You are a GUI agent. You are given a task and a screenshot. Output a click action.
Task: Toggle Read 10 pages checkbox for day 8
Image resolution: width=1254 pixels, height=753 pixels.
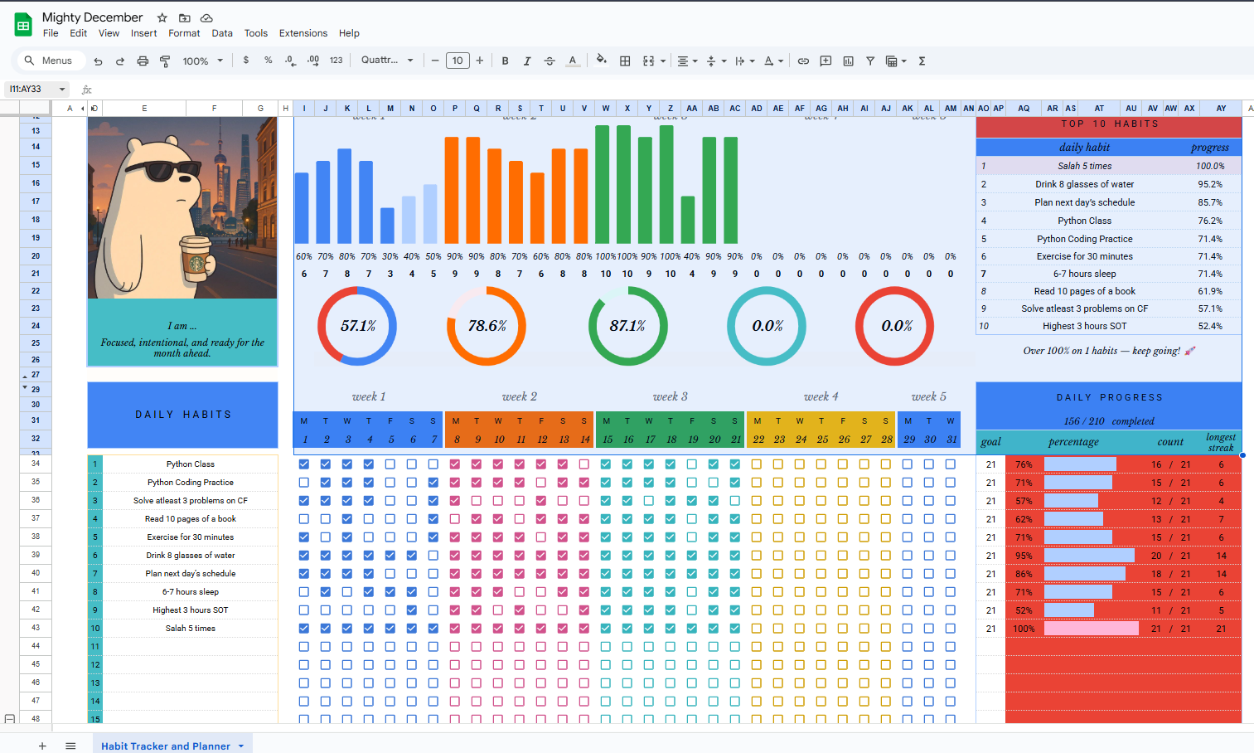pos(455,519)
